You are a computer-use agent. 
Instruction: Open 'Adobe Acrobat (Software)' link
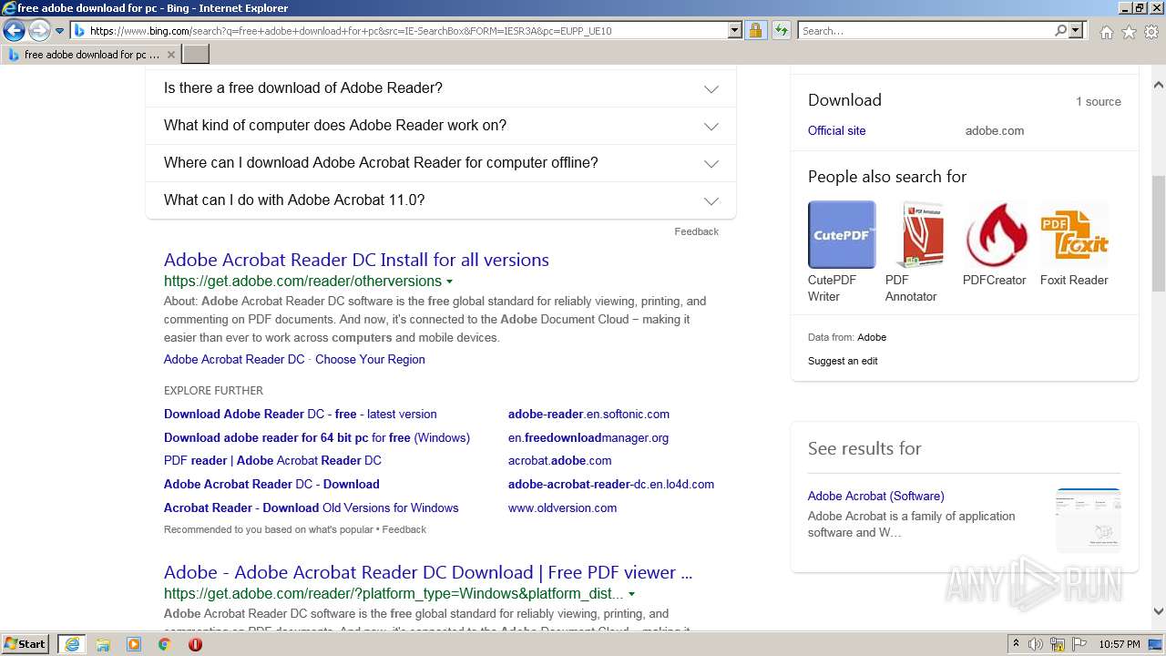(x=875, y=496)
